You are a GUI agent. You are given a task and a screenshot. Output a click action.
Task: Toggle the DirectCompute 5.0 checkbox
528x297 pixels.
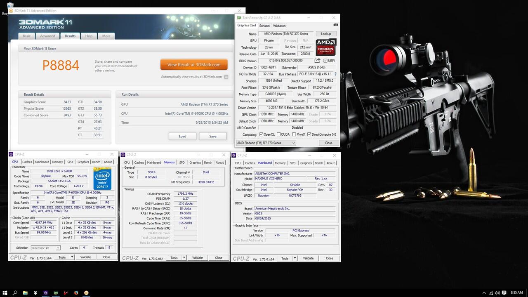coord(309,134)
